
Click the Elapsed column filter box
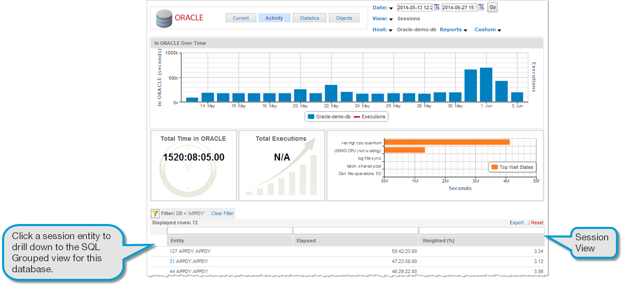(x=355, y=231)
